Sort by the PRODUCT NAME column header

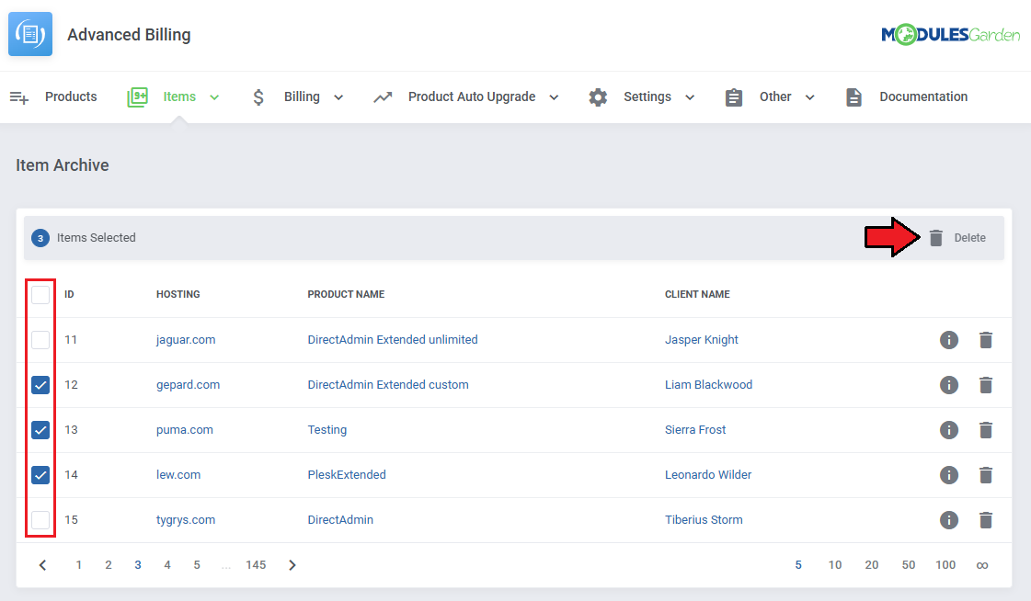point(346,294)
